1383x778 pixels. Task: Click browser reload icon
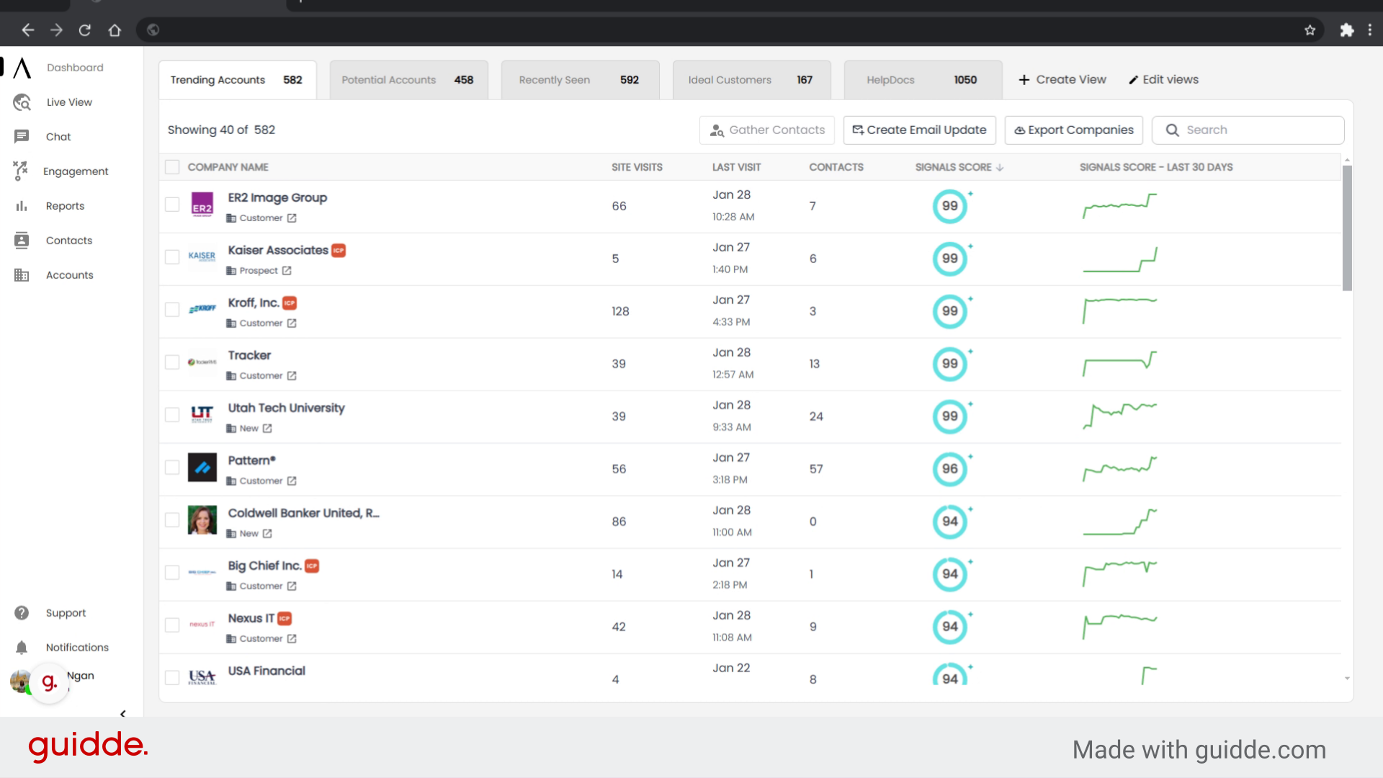(x=85, y=30)
